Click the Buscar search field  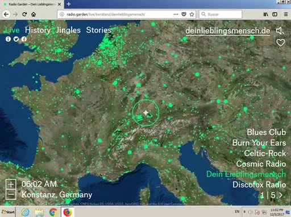pos(221,14)
